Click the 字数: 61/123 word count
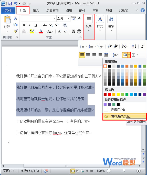 pos(30,171)
